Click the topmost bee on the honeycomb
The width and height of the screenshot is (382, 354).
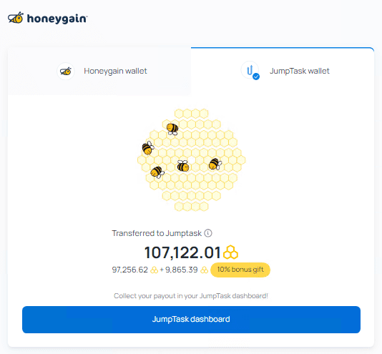[172, 129]
